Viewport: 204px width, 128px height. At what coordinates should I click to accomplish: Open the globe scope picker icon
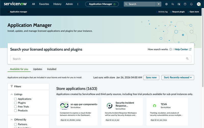167,4
